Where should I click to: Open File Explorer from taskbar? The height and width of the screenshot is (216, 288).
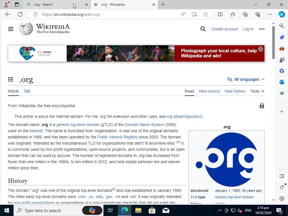coord(138,210)
